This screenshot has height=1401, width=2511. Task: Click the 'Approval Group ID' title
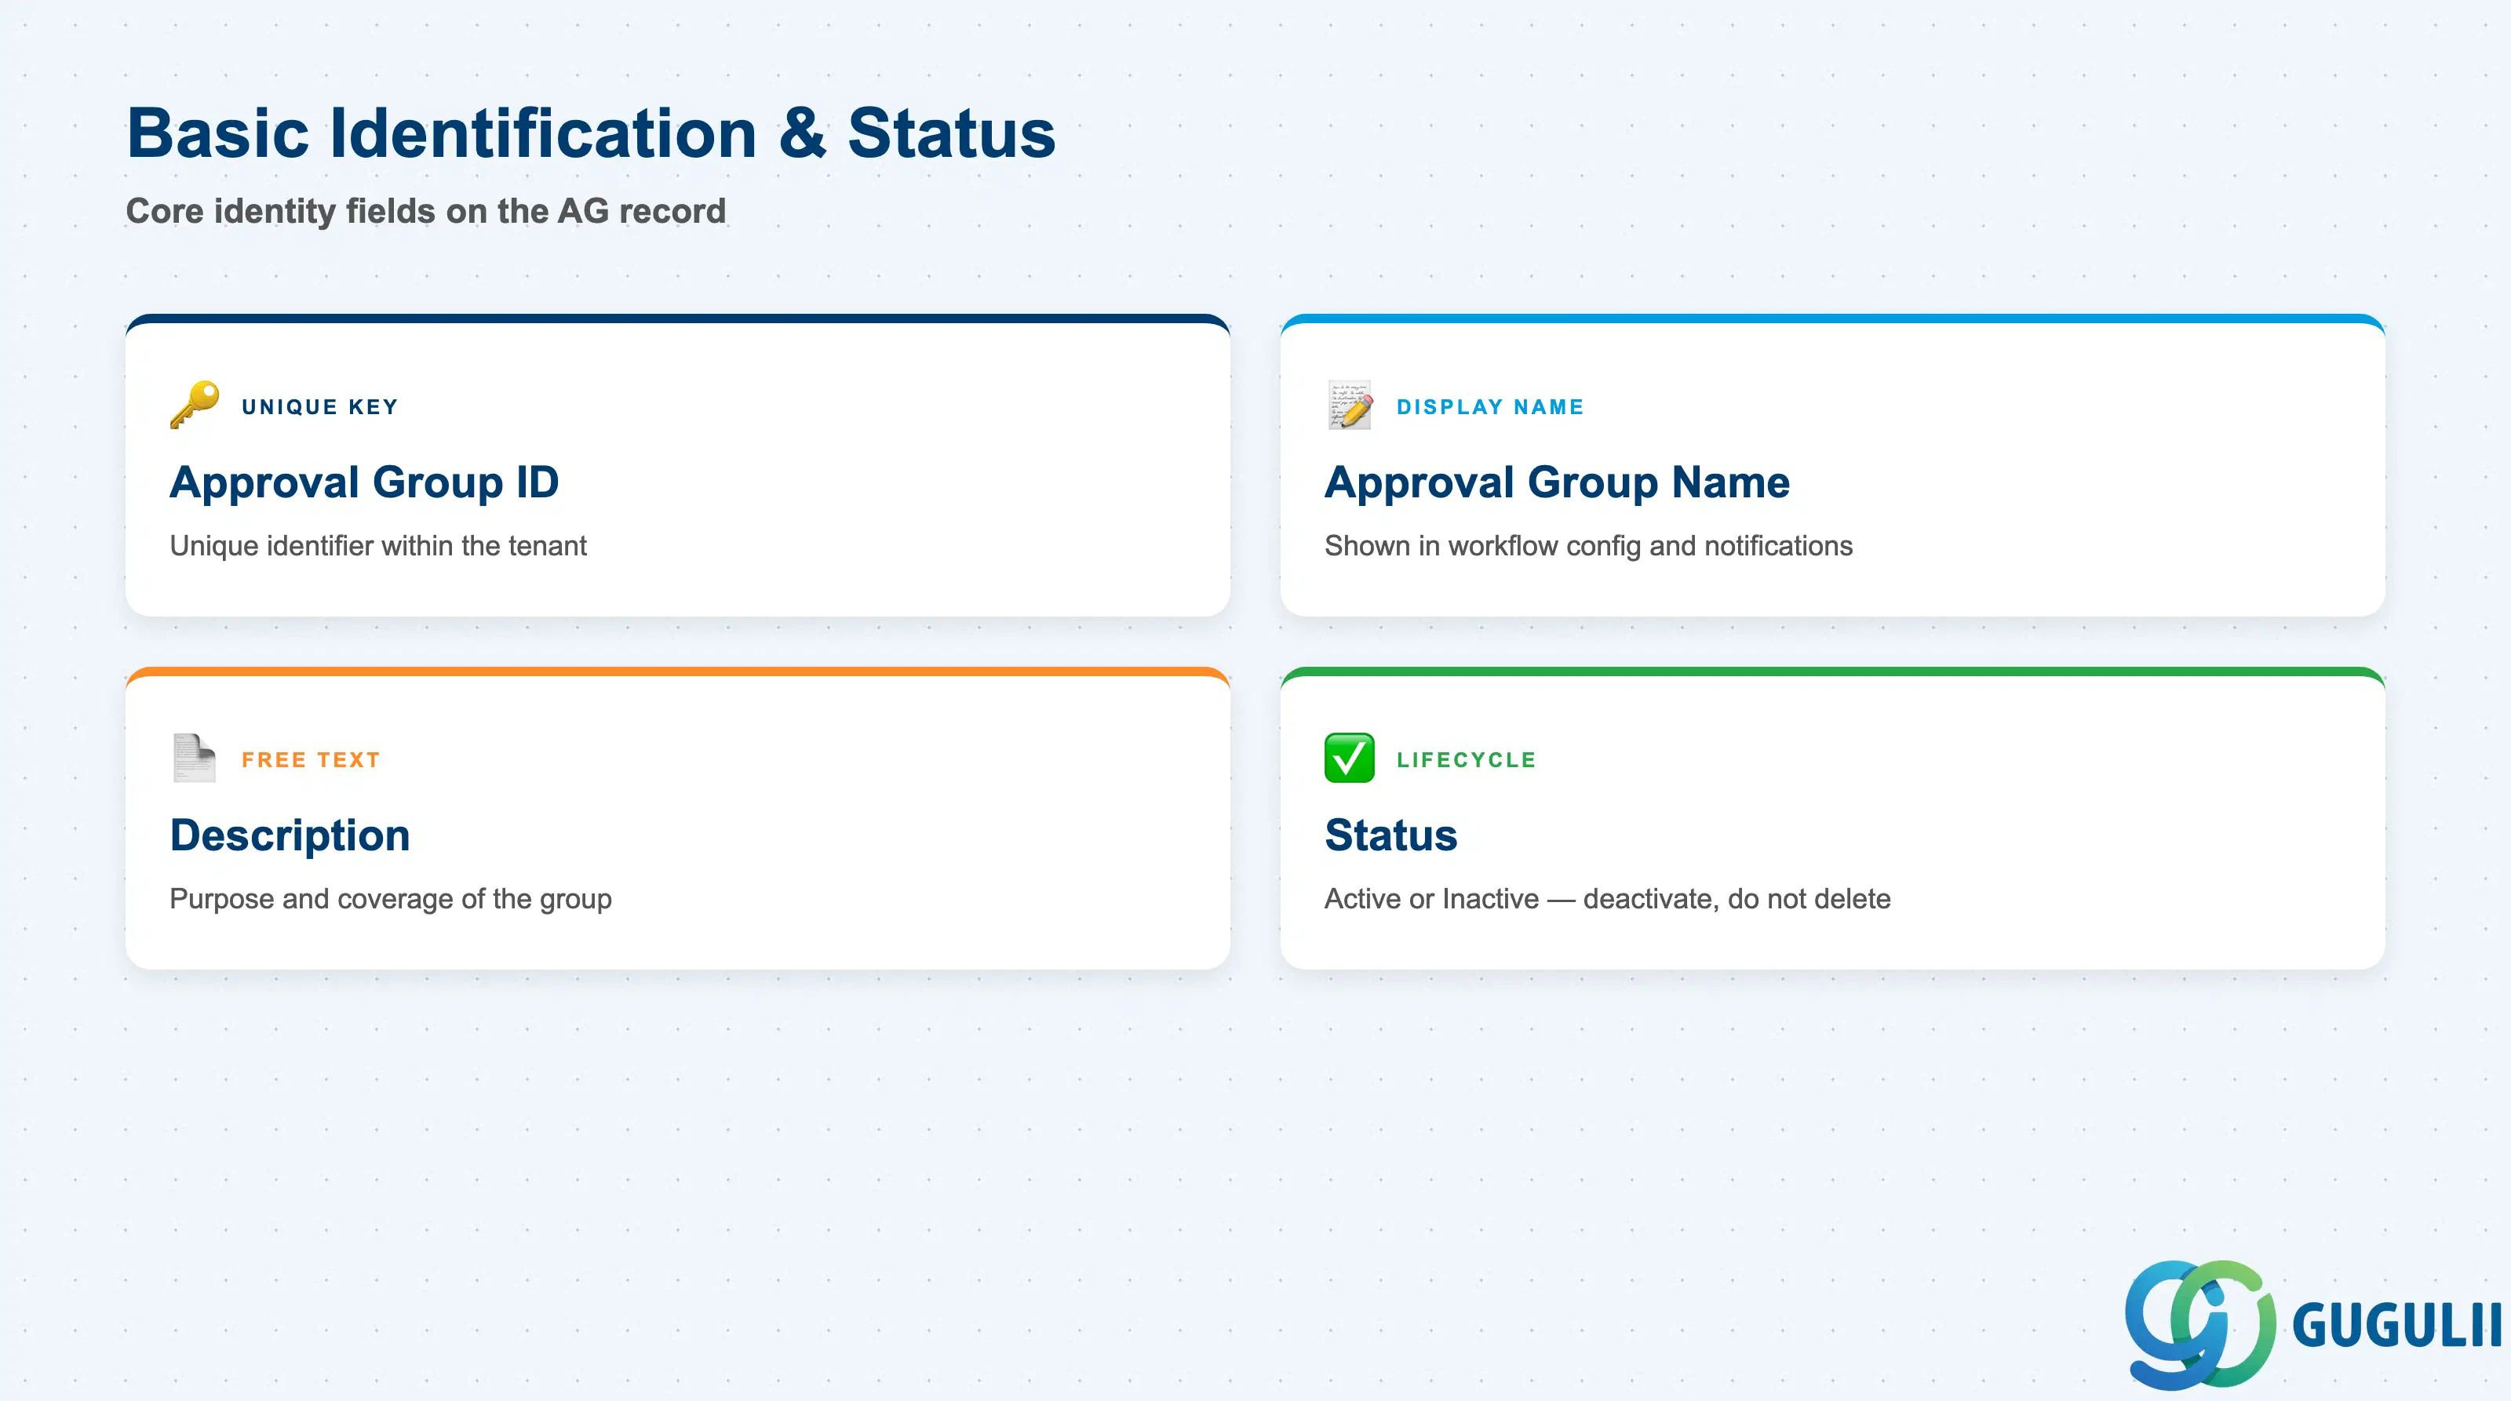pos(365,482)
